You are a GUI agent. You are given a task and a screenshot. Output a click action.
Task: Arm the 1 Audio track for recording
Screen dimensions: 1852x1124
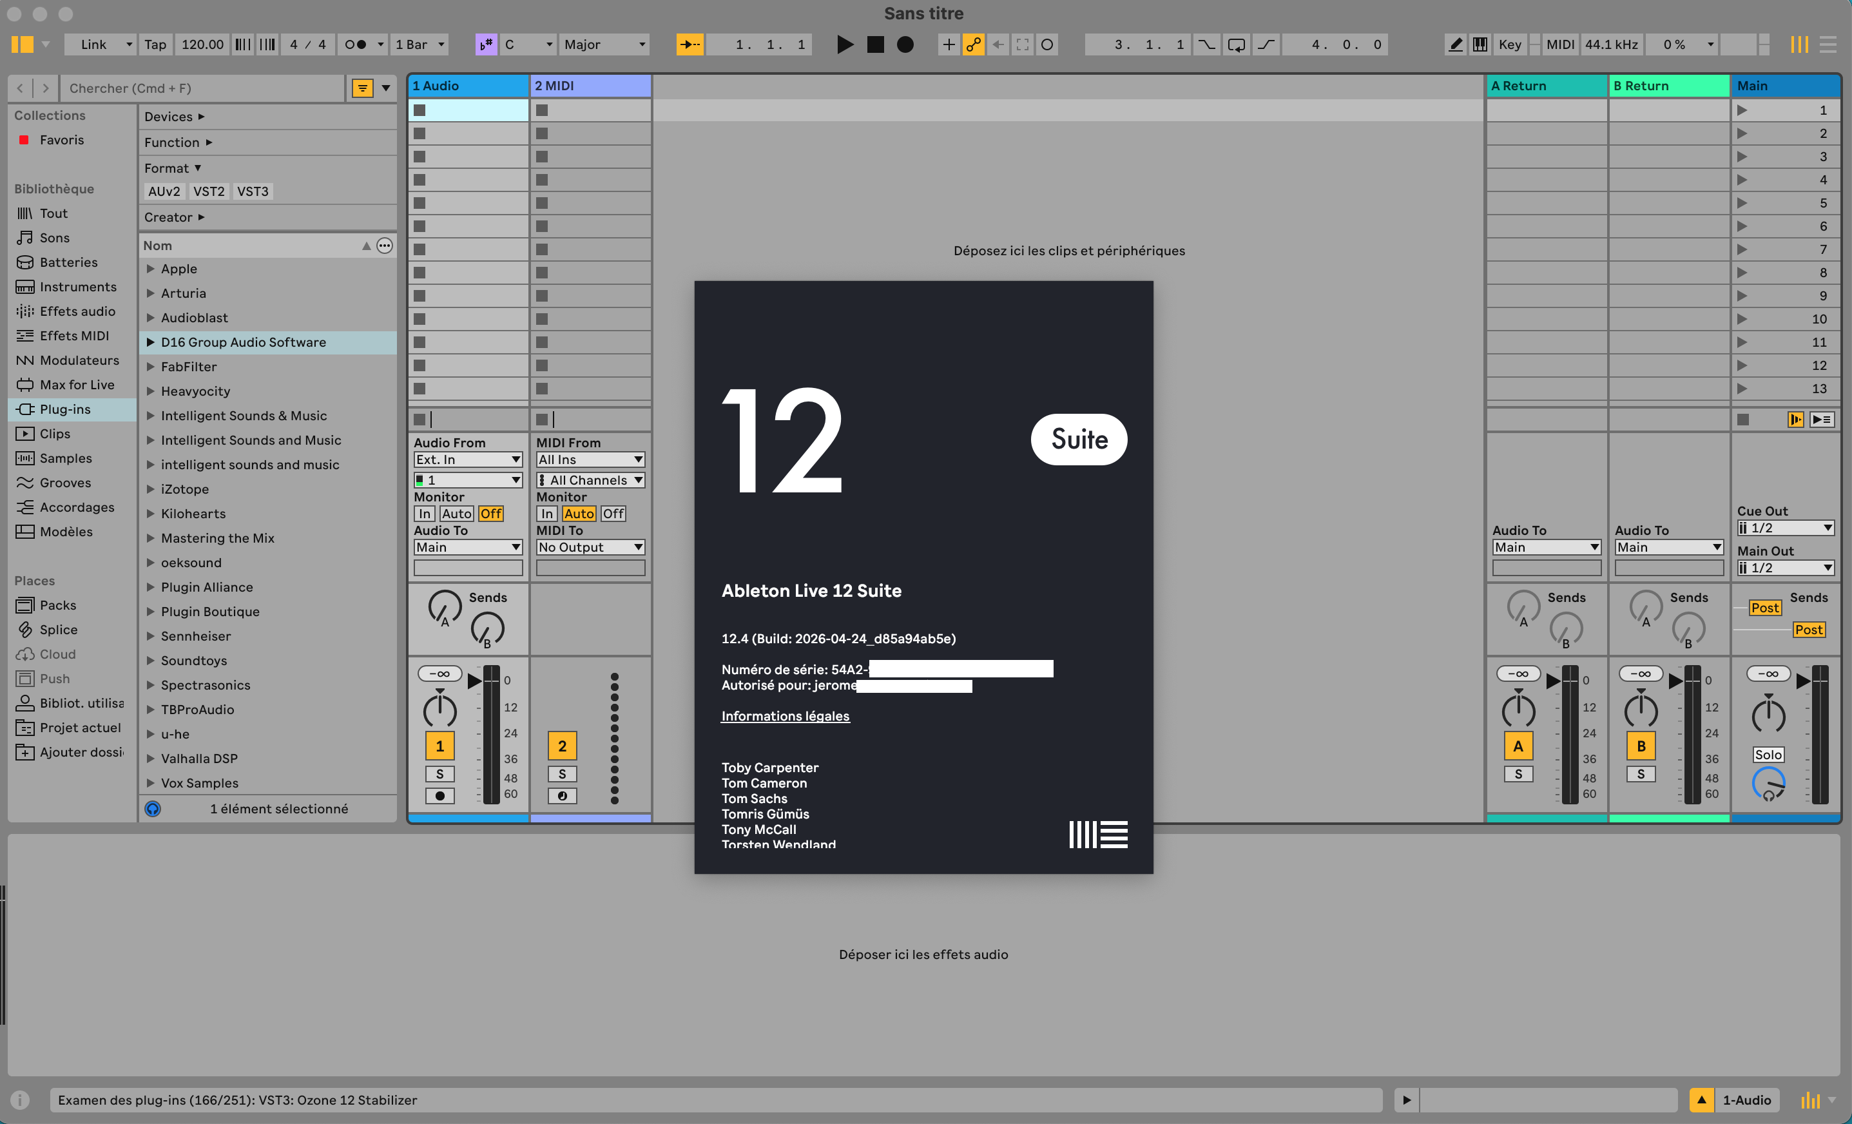coord(439,795)
